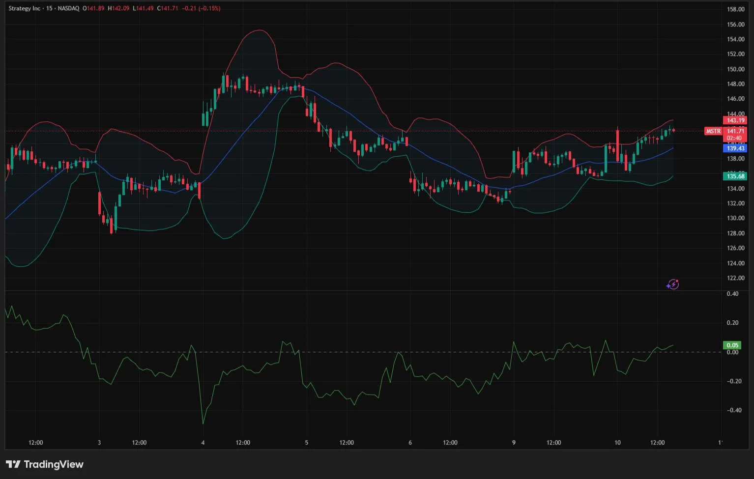Click the red upper band label 143.19
The height and width of the screenshot is (479, 754).
[x=735, y=120]
